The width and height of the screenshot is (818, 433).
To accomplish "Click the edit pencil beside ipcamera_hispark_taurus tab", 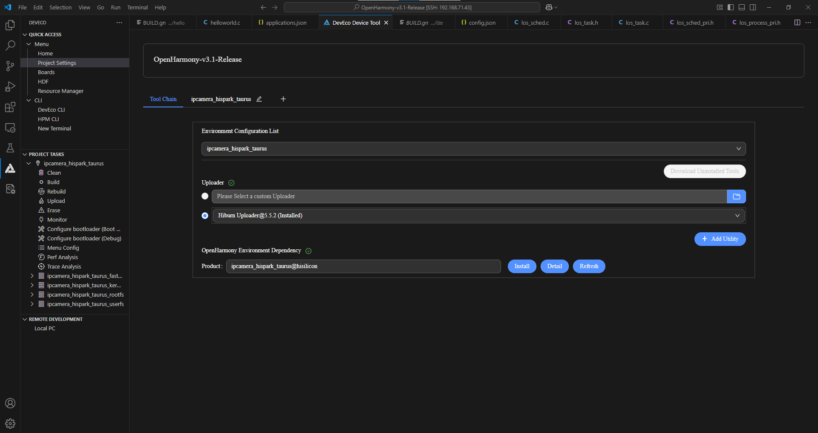I will pyautogui.click(x=259, y=99).
